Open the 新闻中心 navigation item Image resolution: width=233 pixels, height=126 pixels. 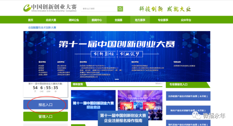97,20
